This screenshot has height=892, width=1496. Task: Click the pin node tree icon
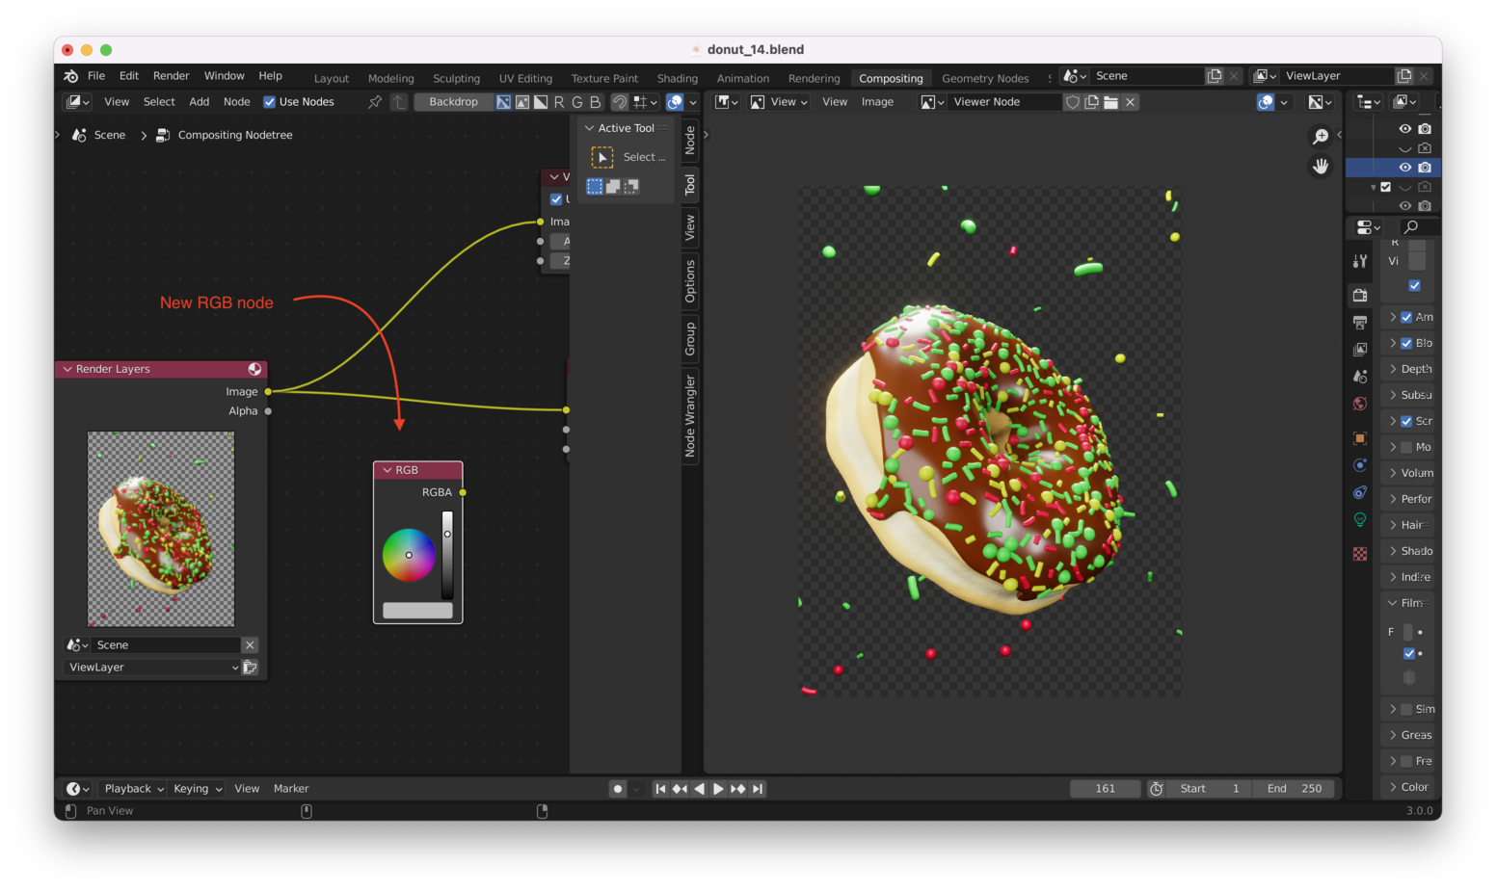point(375,102)
